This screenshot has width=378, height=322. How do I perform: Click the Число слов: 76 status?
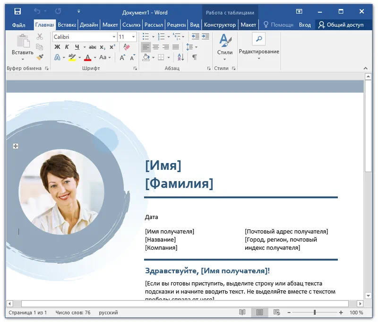[x=73, y=313]
